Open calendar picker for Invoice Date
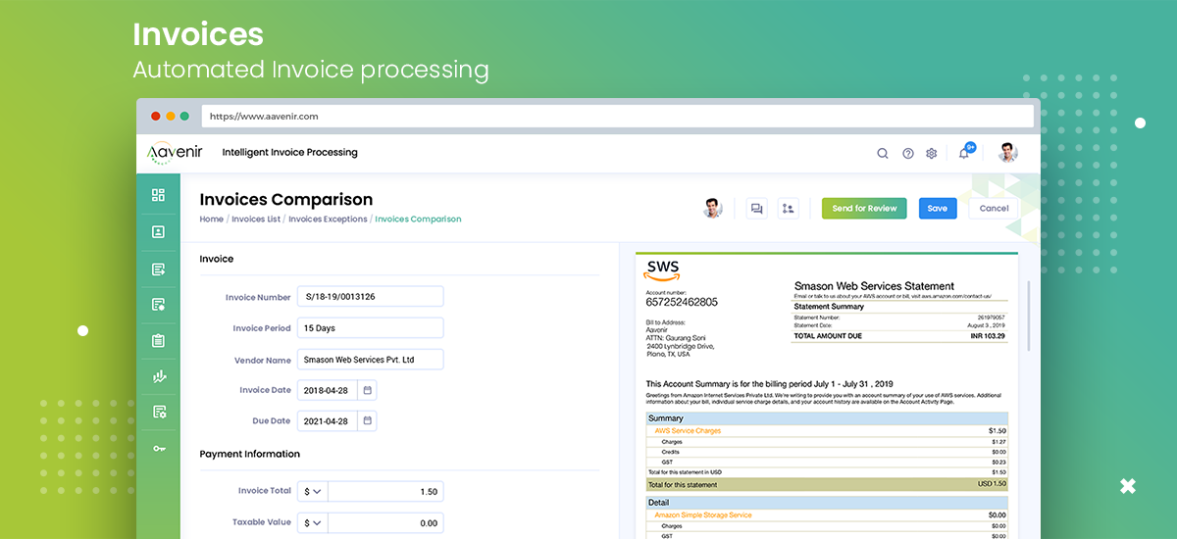 point(367,390)
